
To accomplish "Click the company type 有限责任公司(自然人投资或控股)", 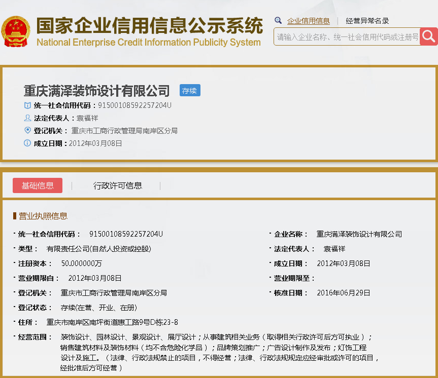I will 98,249.
